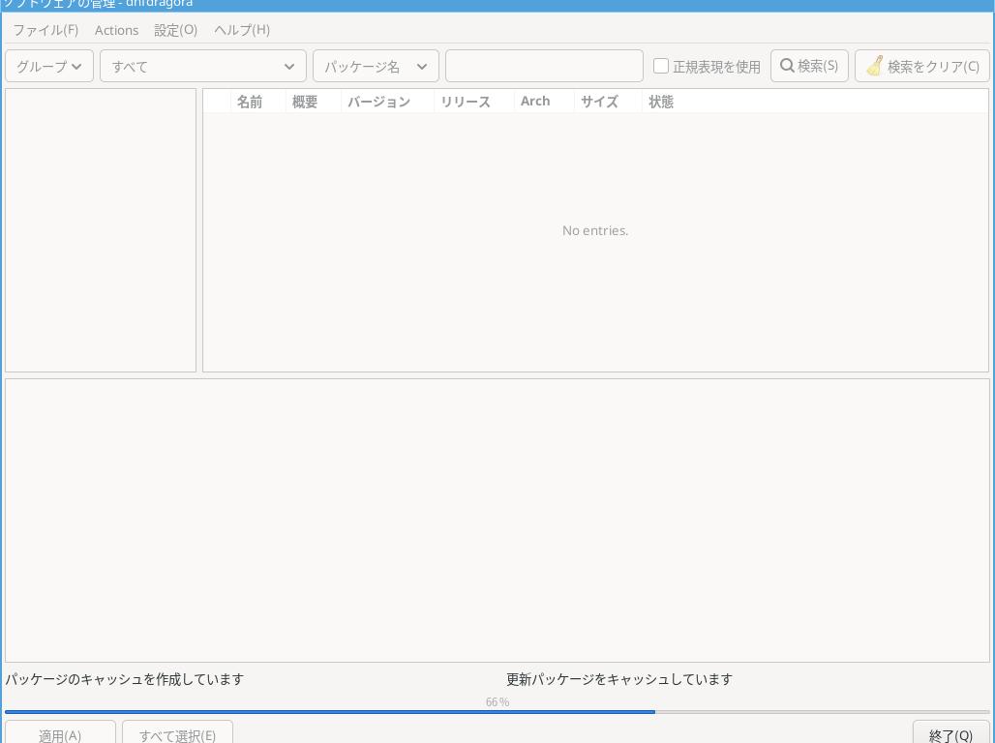Enable the 正規表現を使用 checkbox
The height and width of the screenshot is (743, 995).
(x=661, y=66)
